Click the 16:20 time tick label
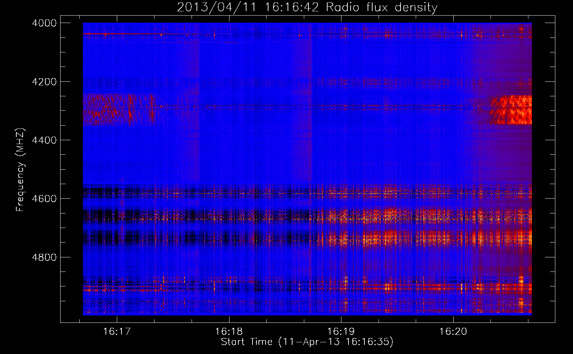This screenshot has width=573, height=354. (x=453, y=332)
